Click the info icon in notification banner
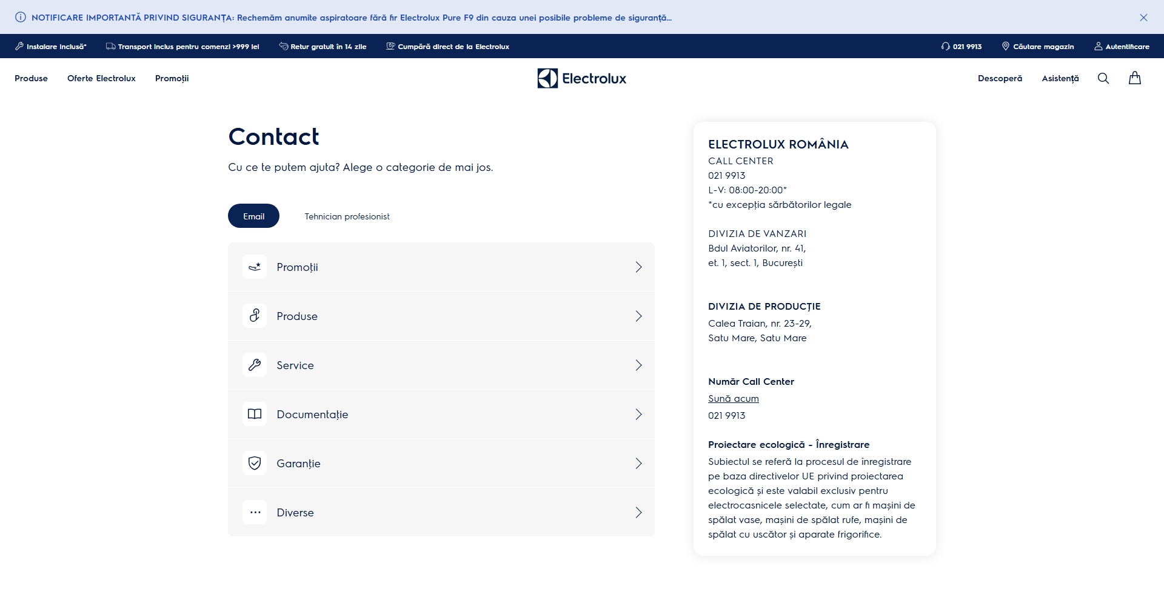The image size is (1164, 600). (21, 17)
